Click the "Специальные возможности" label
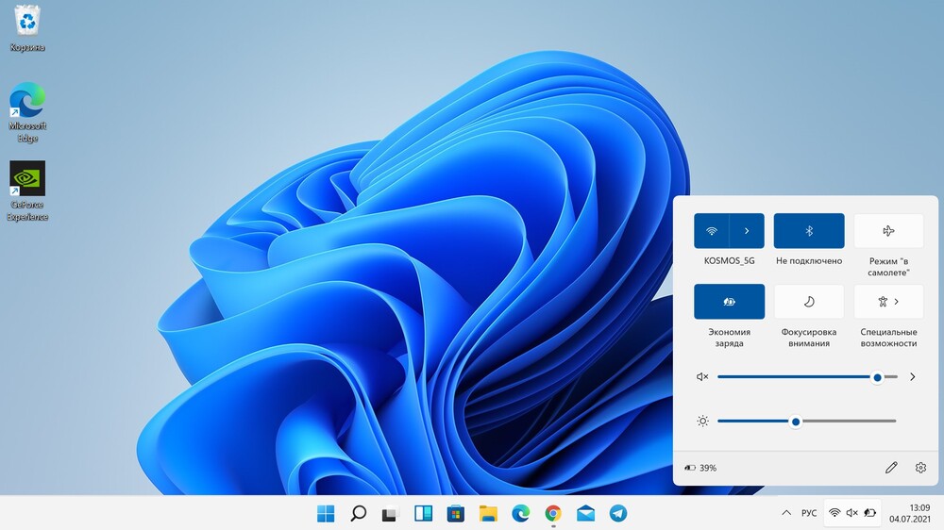This screenshot has width=944, height=530. click(x=888, y=338)
